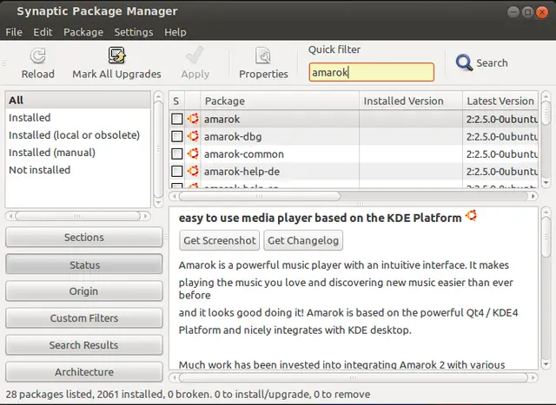Switch to the Origin filter view
Viewport: 556px width, 405px height.
tap(84, 291)
